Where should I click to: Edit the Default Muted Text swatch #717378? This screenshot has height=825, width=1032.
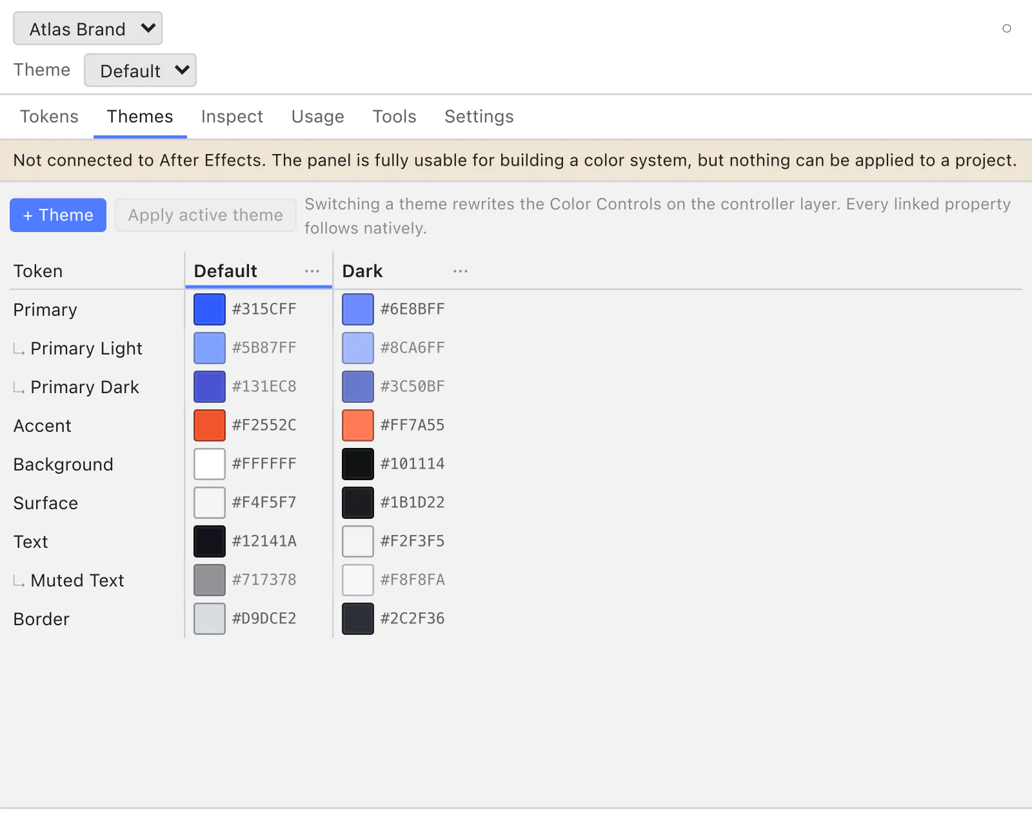tap(210, 580)
